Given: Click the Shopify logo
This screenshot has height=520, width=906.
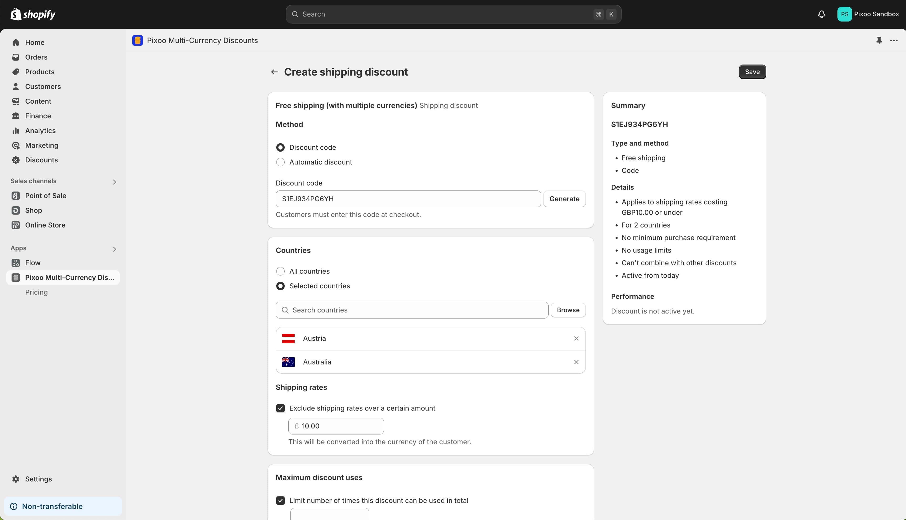Looking at the screenshot, I should pyautogui.click(x=33, y=14).
